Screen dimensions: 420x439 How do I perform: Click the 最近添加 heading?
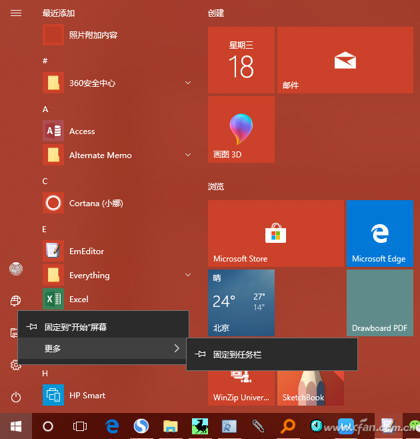pyautogui.click(x=59, y=13)
